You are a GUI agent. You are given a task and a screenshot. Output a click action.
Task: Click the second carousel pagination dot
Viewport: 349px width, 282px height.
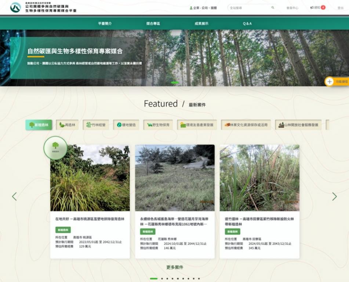point(162,278)
